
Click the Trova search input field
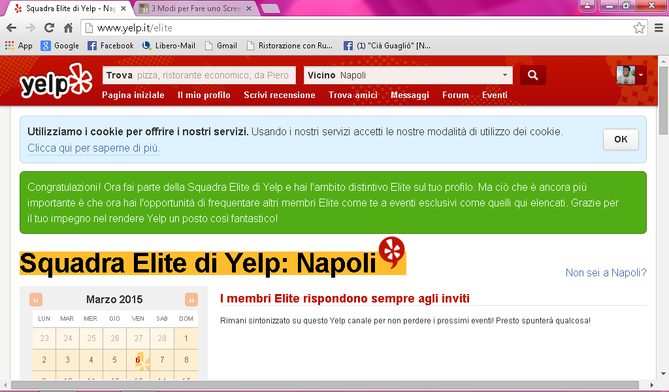click(199, 75)
